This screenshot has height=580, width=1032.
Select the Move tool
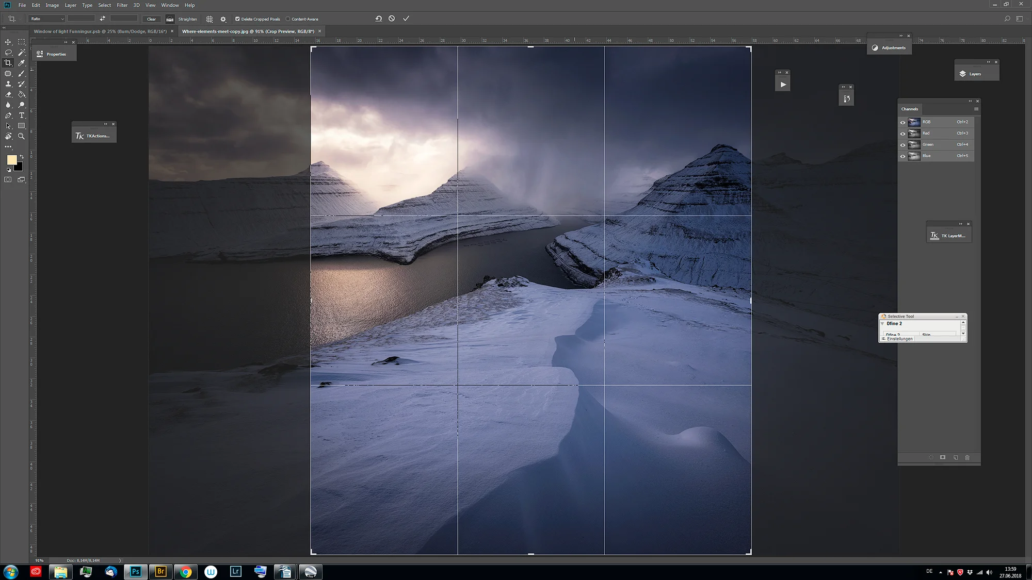point(8,42)
